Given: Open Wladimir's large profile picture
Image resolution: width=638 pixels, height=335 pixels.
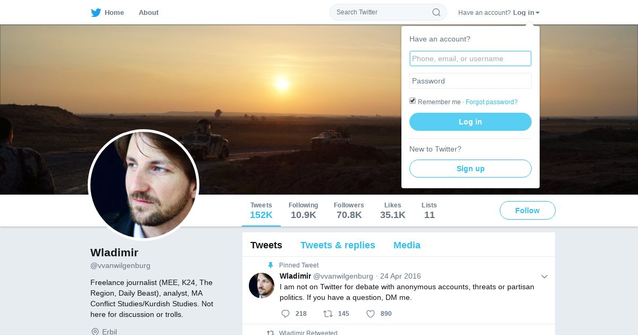Looking at the screenshot, I should (144, 185).
